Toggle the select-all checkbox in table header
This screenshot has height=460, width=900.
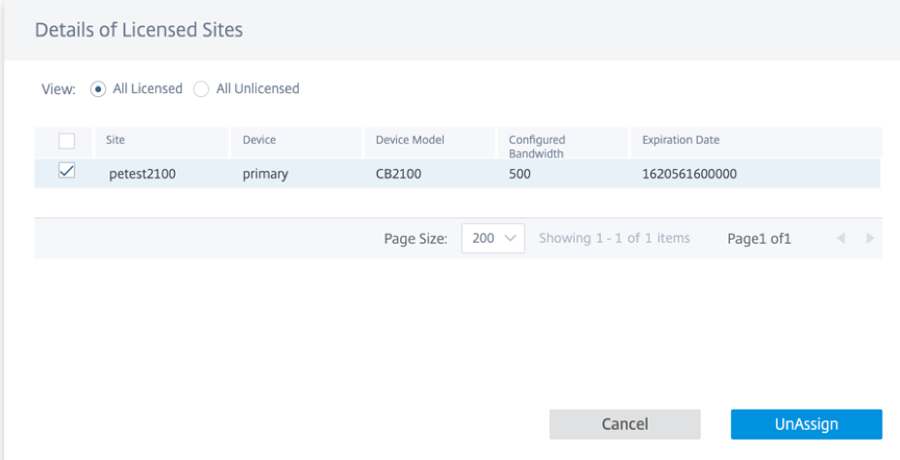point(67,141)
